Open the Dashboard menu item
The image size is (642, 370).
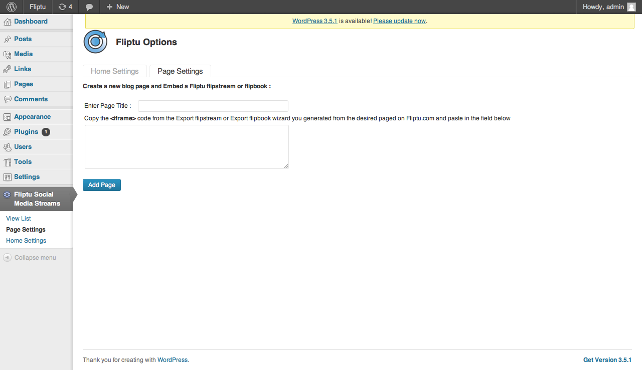(x=31, y=22)
